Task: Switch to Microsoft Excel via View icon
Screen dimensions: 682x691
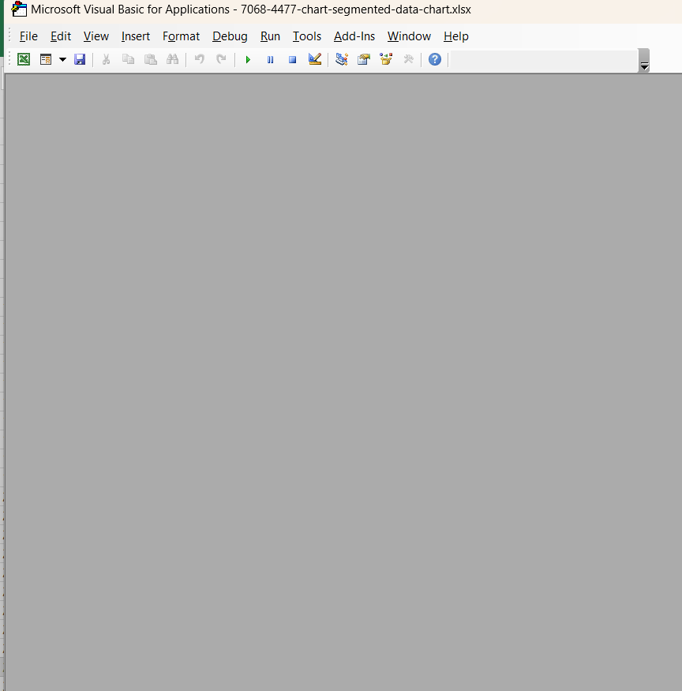Action: (24, 59)
